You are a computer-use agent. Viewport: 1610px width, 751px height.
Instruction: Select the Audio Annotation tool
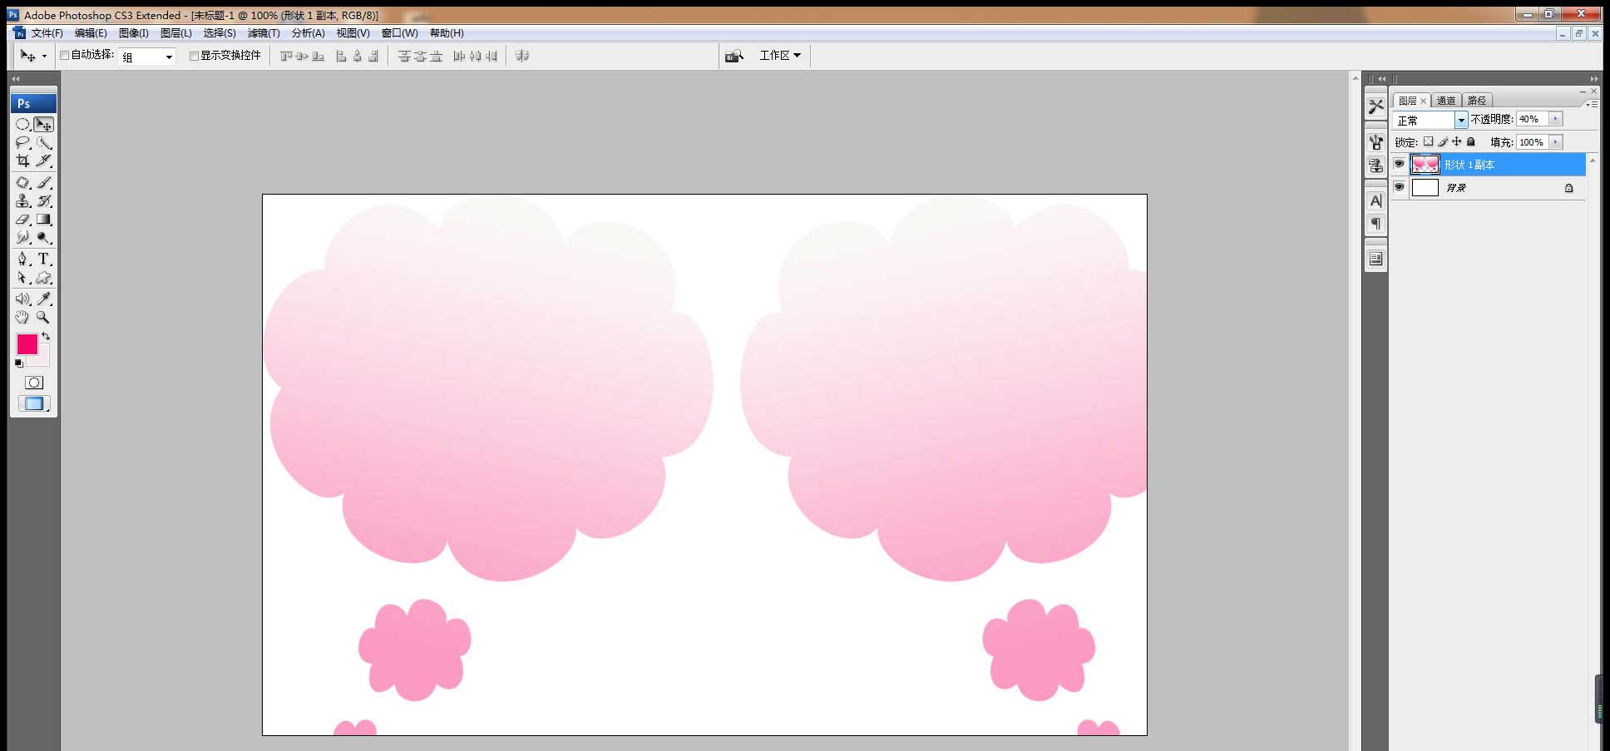pyautogui.click(x=23, y=299)
